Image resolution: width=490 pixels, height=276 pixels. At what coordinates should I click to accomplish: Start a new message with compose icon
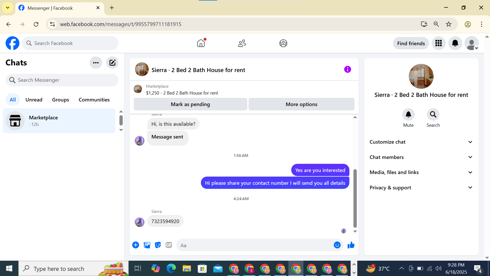click(x=112, y=63)
